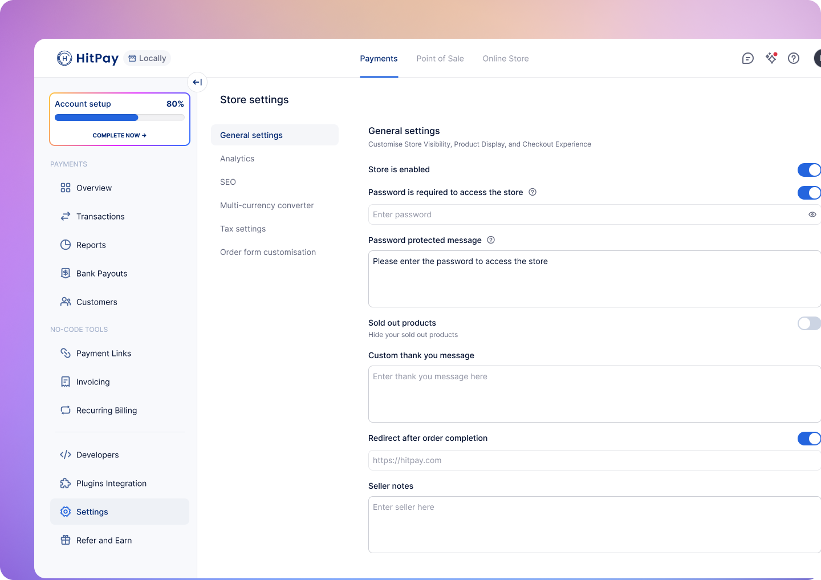The width and height of the screenshot is (821, 580).
Task: Click the Locally store badge
Action: coord(147,58)
